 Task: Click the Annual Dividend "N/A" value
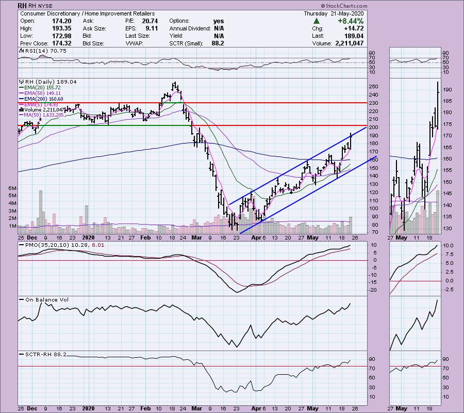click(x=219, y=28)
